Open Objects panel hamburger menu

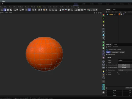pos(106,12)
